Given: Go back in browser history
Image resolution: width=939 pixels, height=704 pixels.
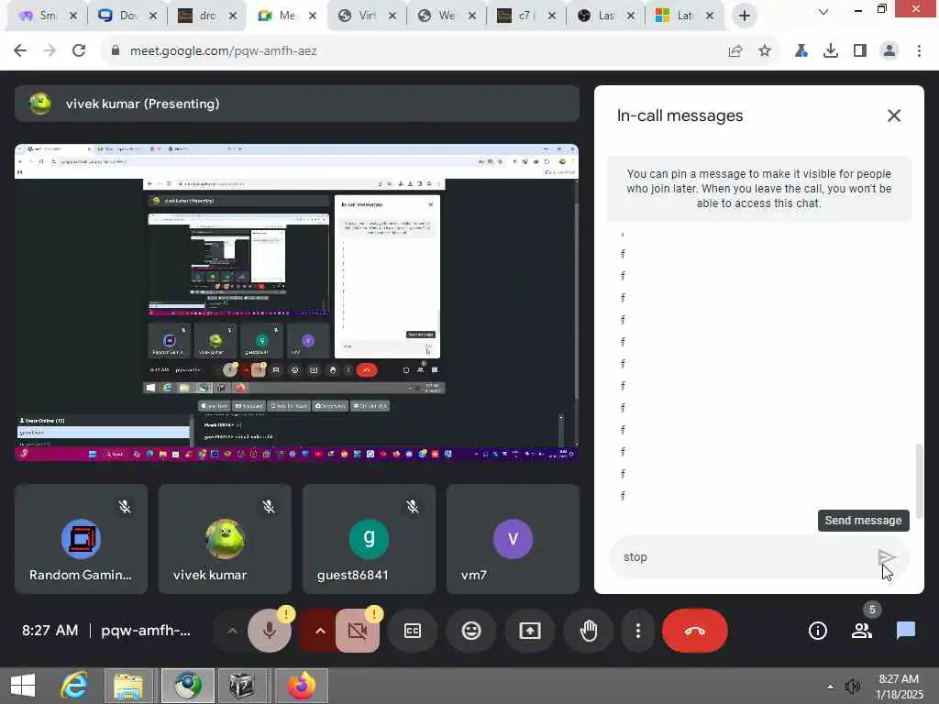Looking at the screenshot, I should point(20,50).
